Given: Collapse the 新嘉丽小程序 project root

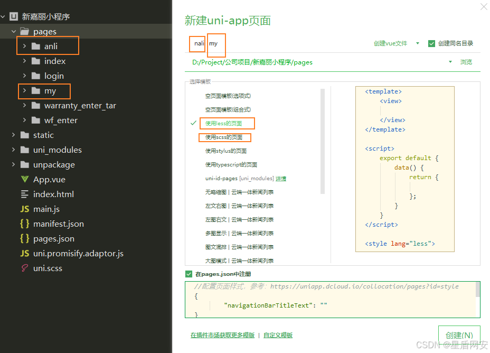Looking at the screenshot, I should coord(3,16).
